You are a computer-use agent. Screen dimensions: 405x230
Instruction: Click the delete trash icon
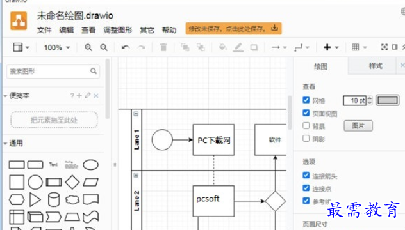(163, 47)
